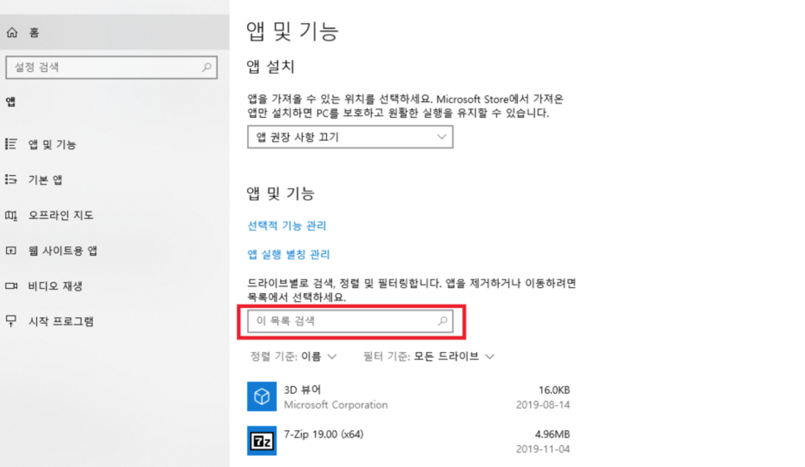
Task: Select the 7-Zip 19.00 (x64) entry
Action: tap(409, 441)
